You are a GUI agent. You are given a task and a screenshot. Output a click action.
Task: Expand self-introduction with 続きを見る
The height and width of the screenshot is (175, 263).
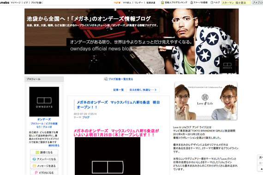pyautogui.click(x=54, y=145)
